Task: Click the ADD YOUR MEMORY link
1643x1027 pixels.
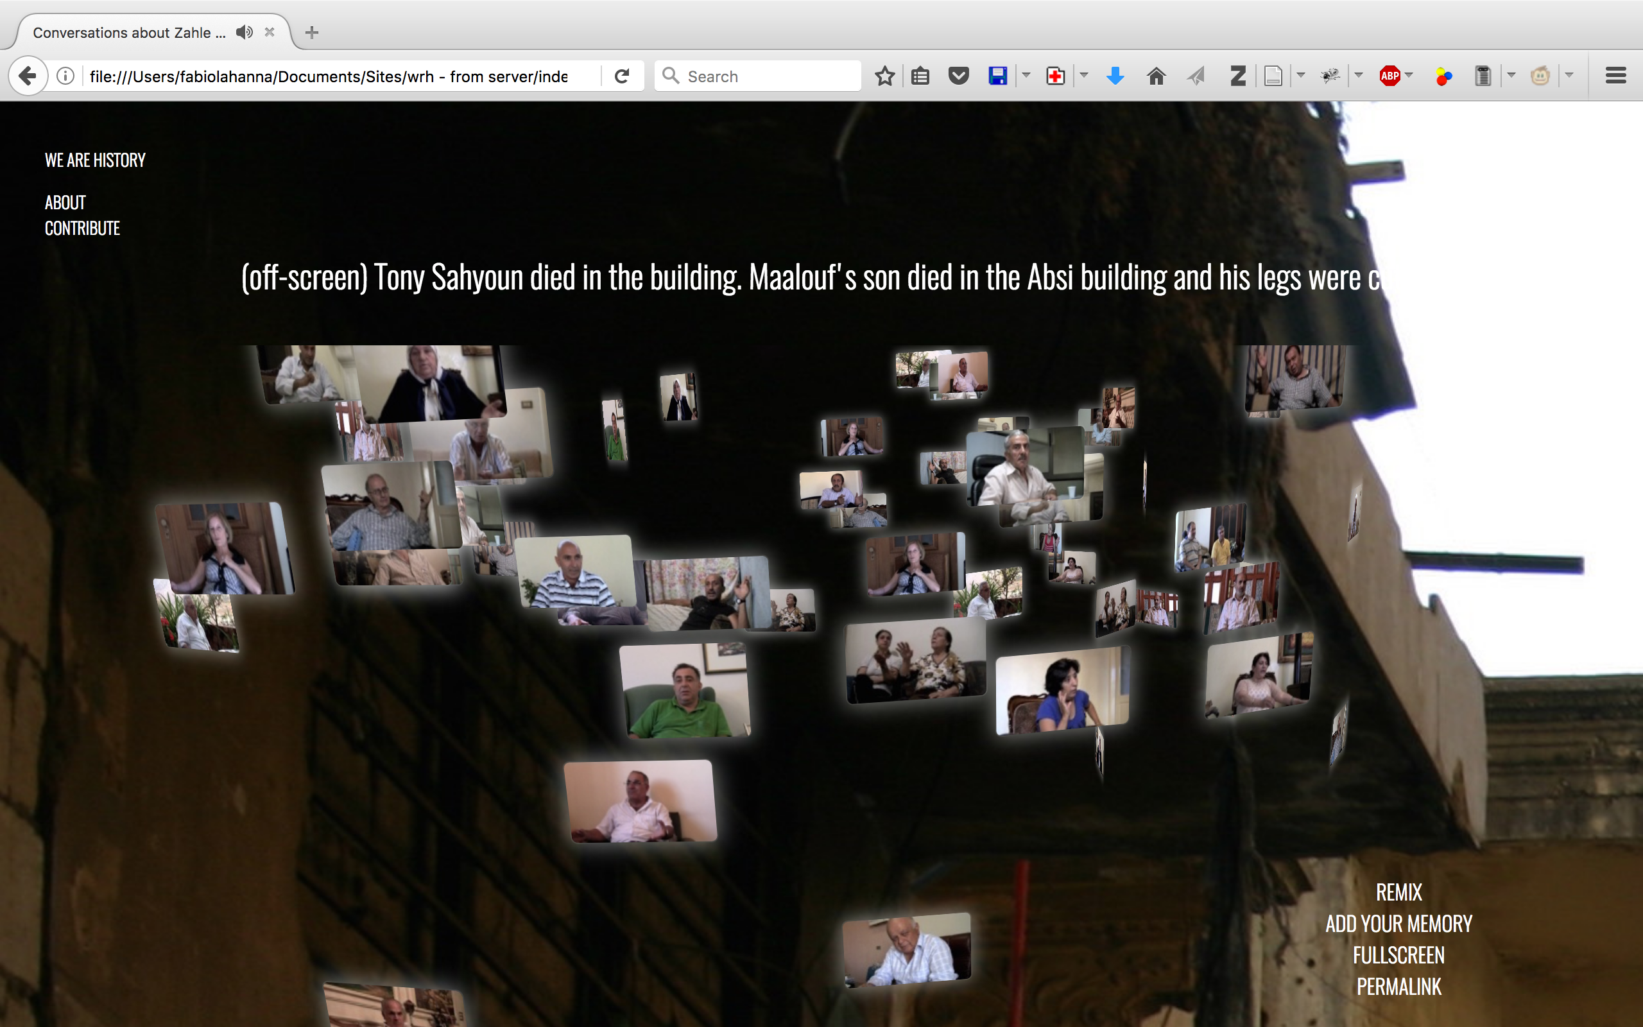Action: (1398, 924)
